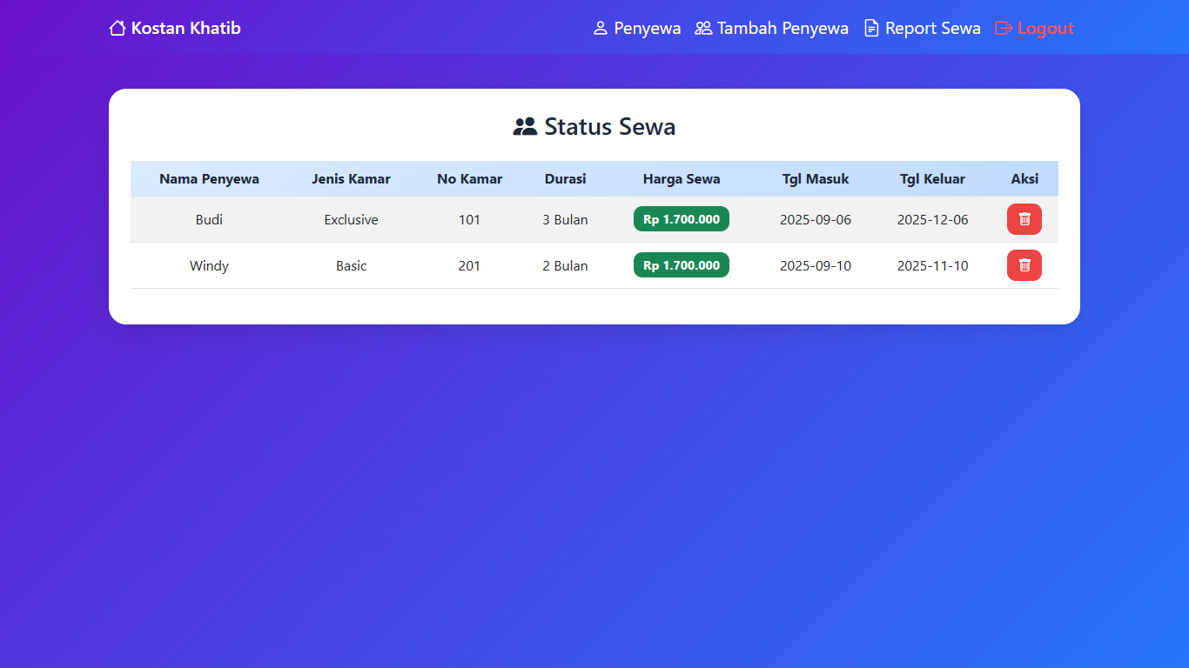Click the people icon next to Tambah Penyewa
Image resolution: width=1189 pixels, height=668 pixels.
(x=703, y=29)
